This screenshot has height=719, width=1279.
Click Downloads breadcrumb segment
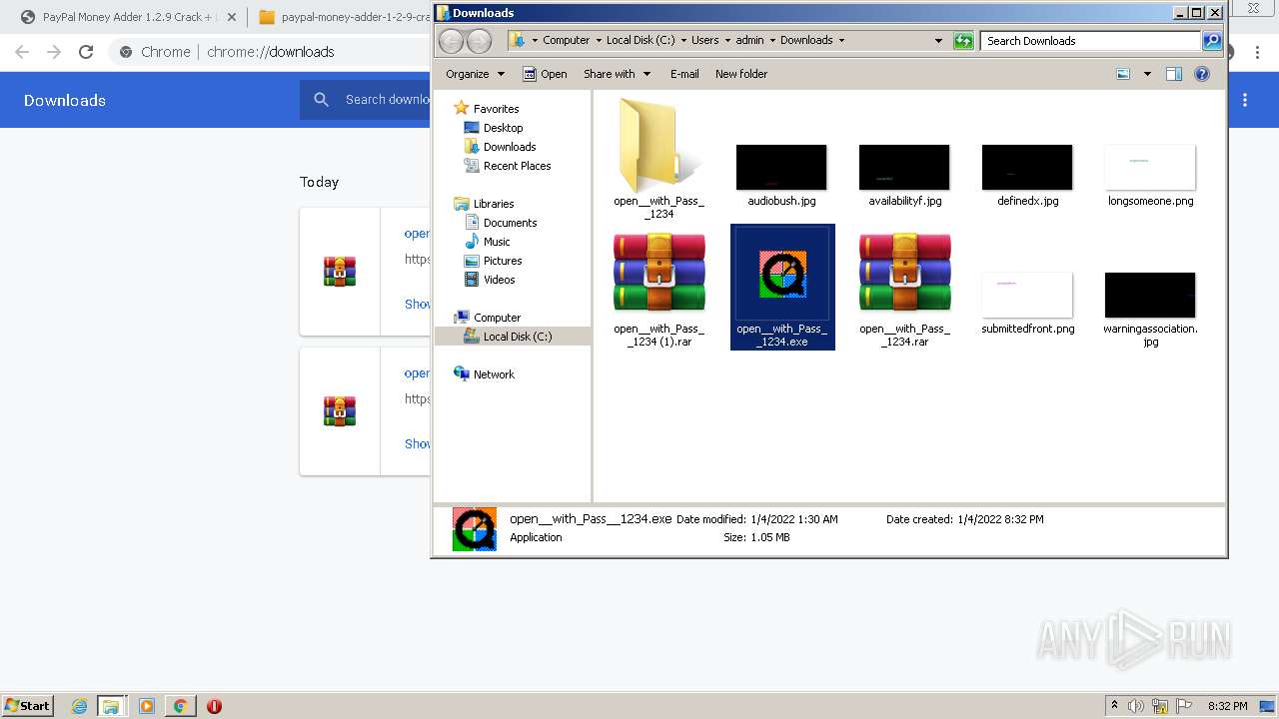tap(806, 41)
